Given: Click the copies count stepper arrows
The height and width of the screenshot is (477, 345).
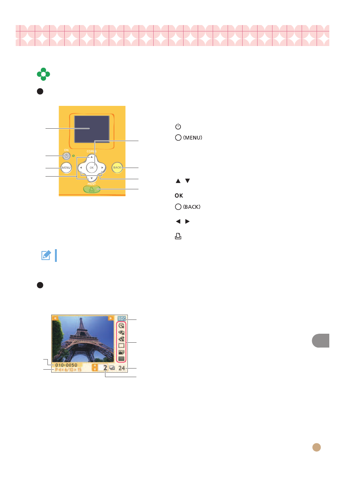Looking at the screenshot, I should (95, 368).
